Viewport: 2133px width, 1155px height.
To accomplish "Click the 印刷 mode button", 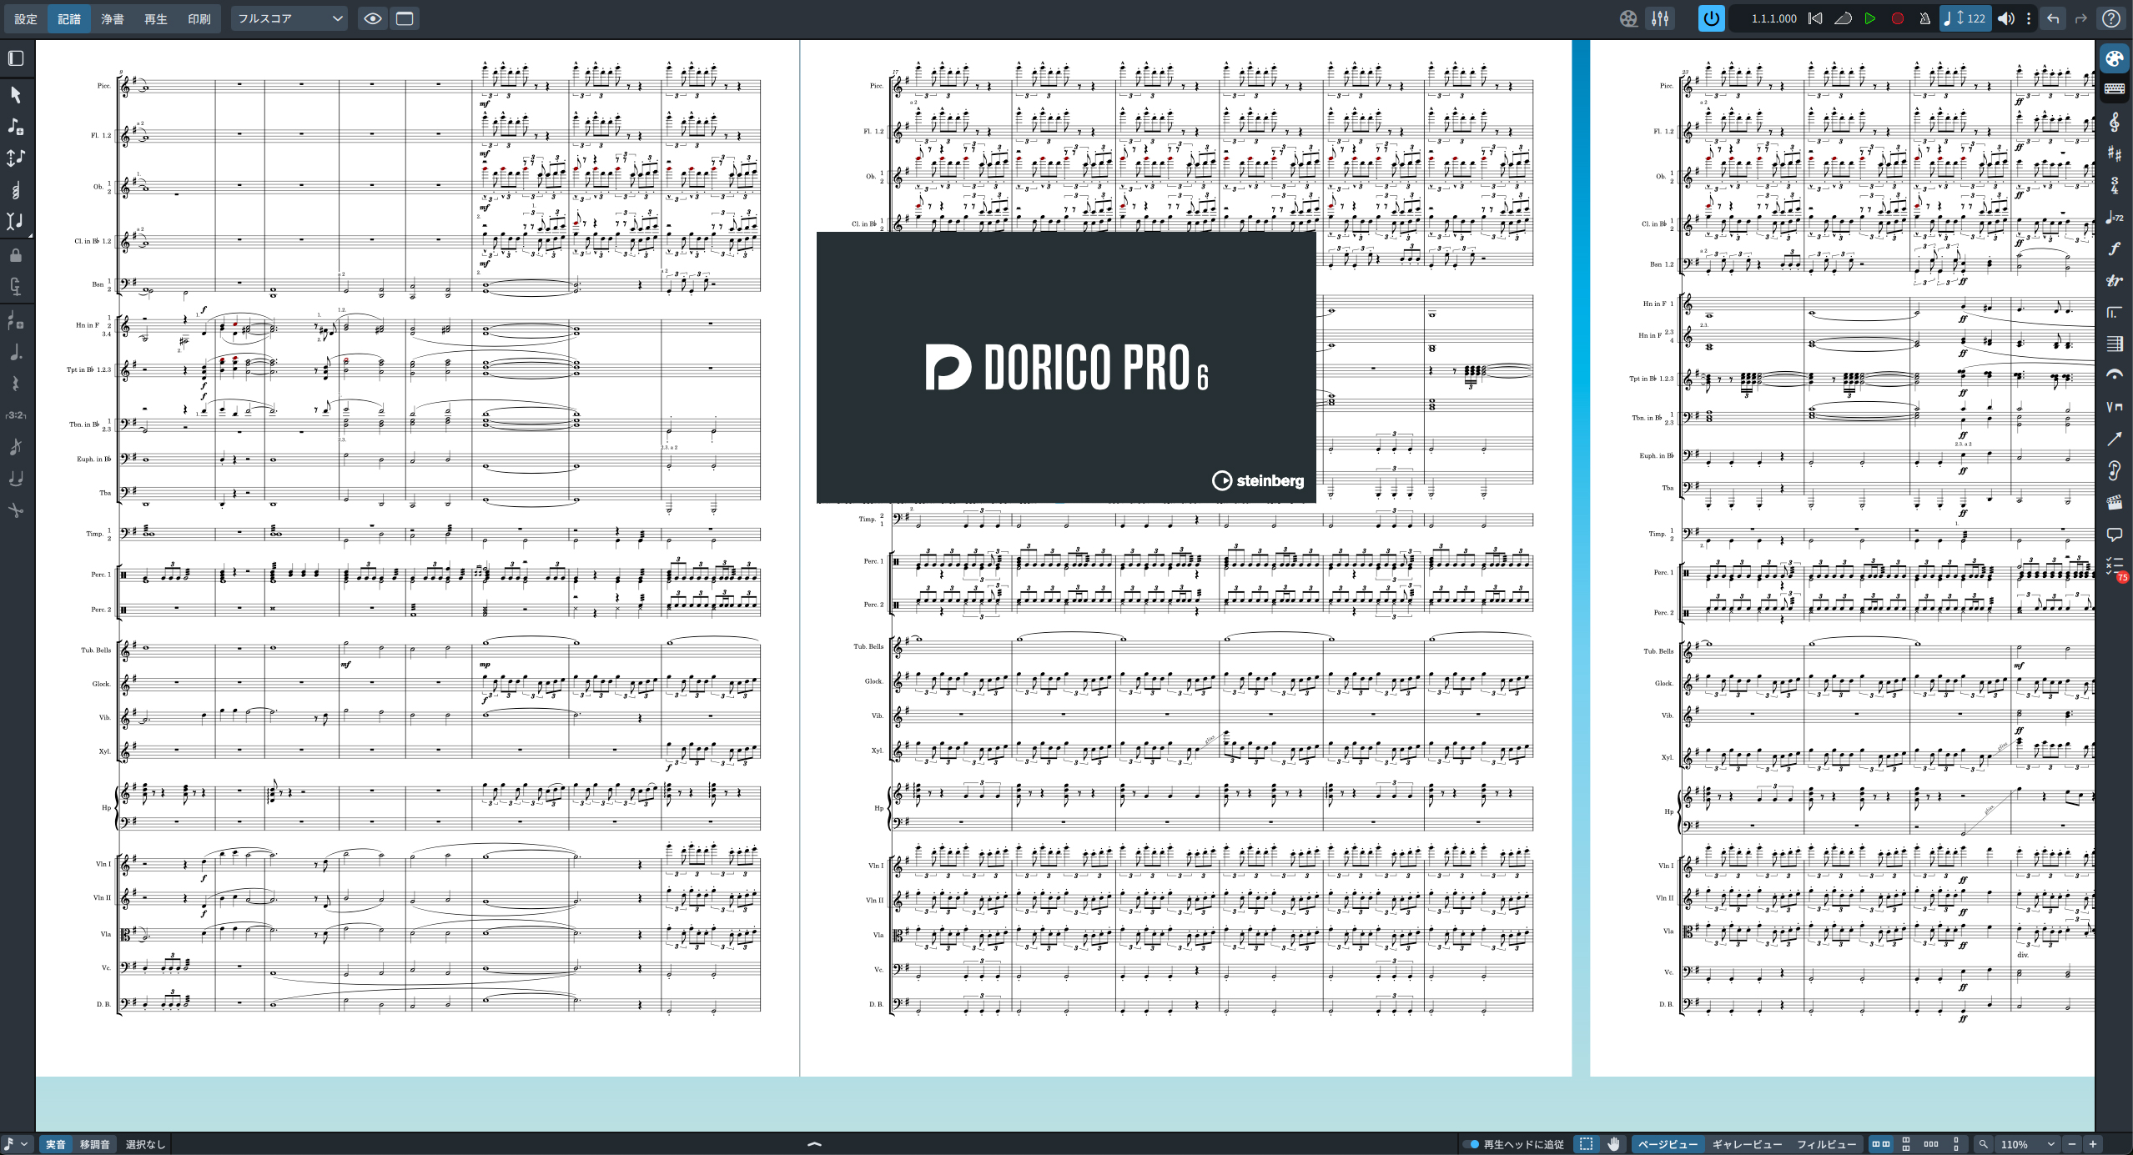I will [x=199, y=18].
